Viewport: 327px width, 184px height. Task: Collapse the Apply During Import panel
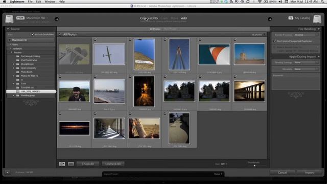[x=319, y=57]
